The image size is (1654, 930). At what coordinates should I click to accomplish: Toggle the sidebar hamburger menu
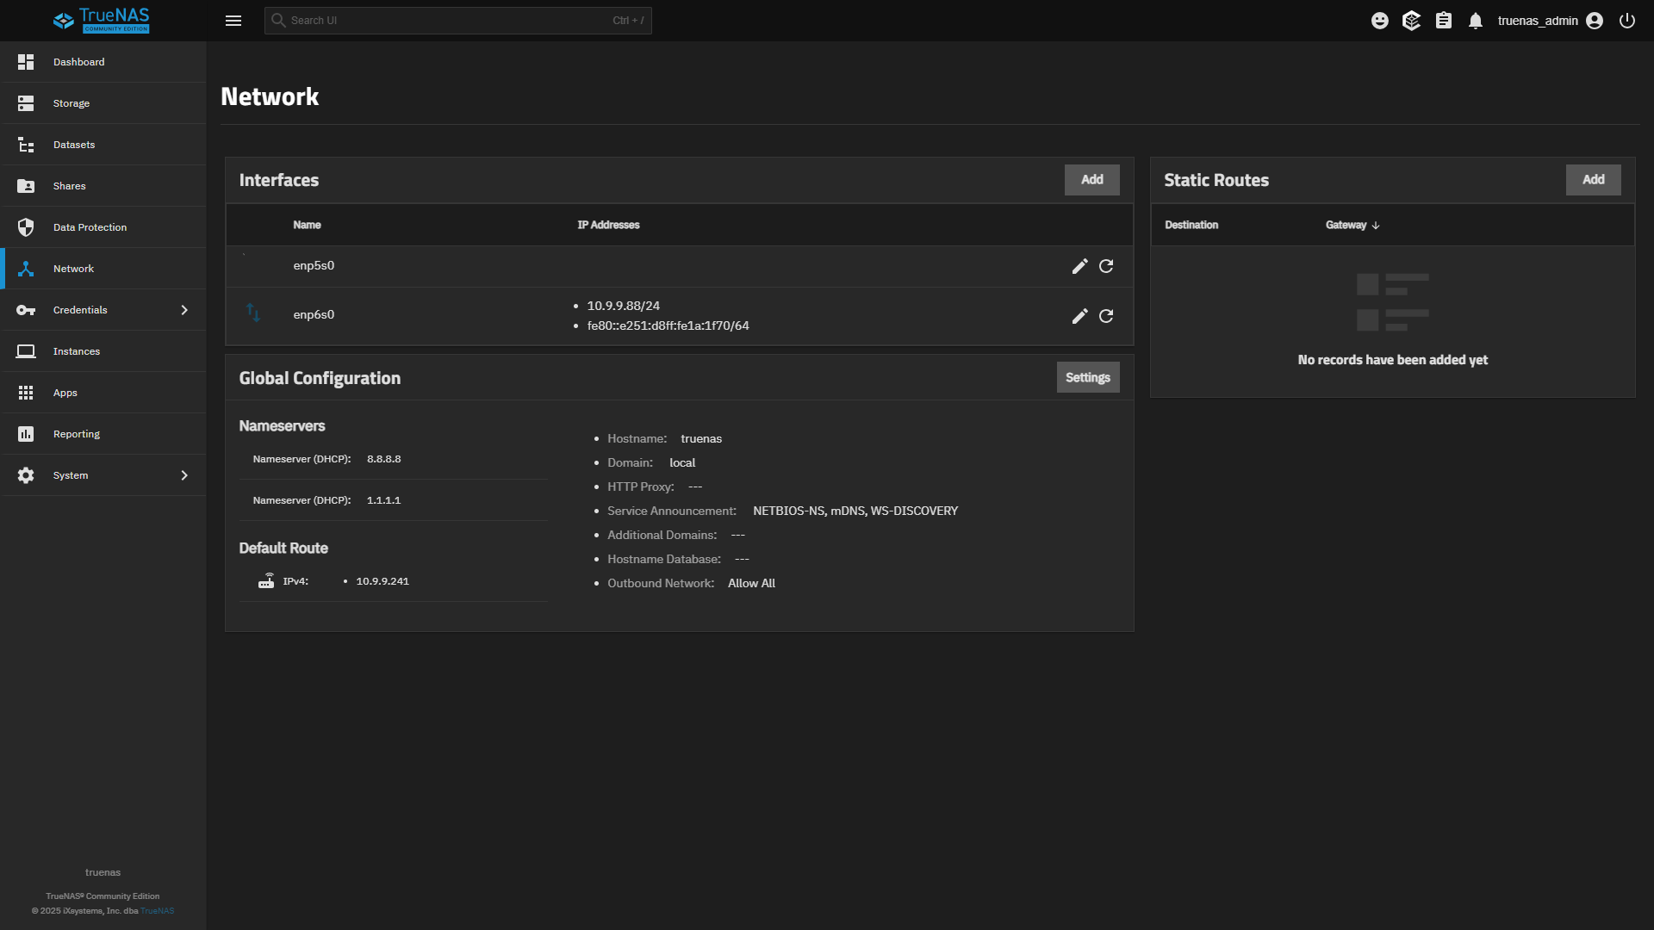coord(233,21)
